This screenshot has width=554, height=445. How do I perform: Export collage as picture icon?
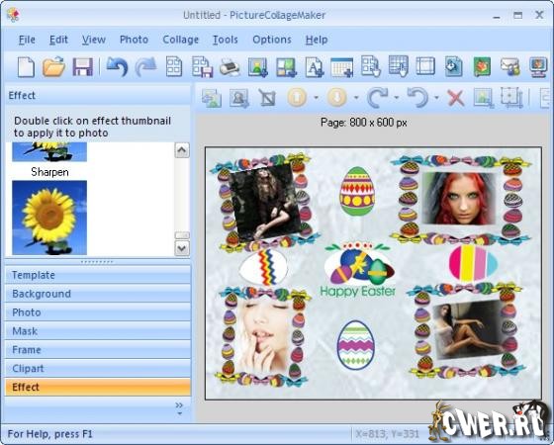coord(454,66)
